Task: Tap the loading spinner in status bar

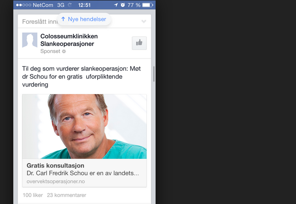Action: click(x=70, y=5)
